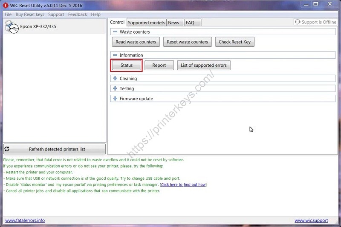Screen dimensions: 341x227
Task: Open the Buy Reset keys menu
Action: (x=30, y=14)
